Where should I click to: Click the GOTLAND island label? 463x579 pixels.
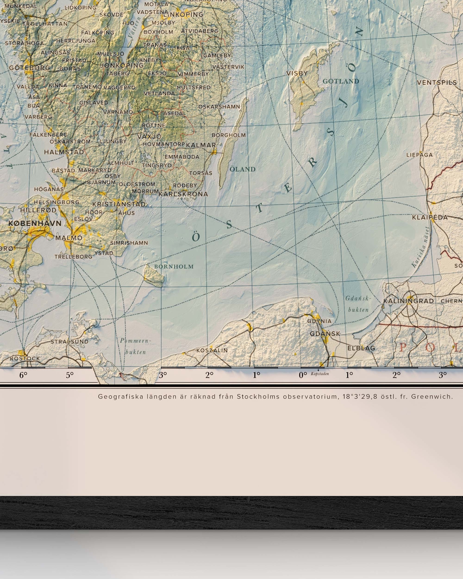(341, 81)
